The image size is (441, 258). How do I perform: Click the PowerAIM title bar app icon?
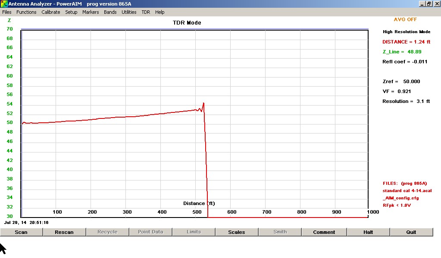[x=4, y=4]
